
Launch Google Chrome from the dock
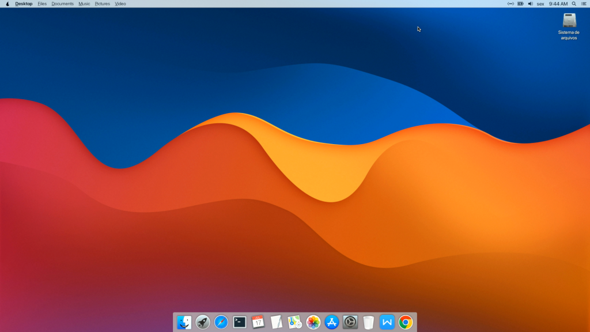click(x=406, y=322)
